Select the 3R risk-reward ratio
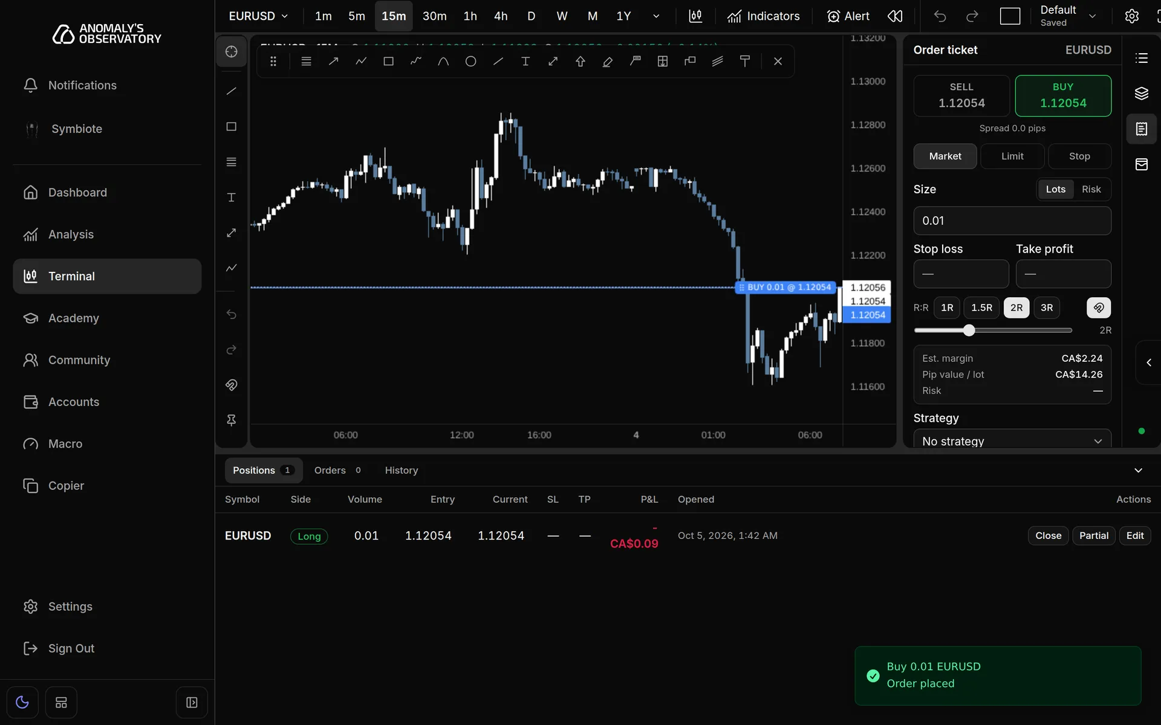Viewport: 1161px width, 725px height. [1047, 308]
